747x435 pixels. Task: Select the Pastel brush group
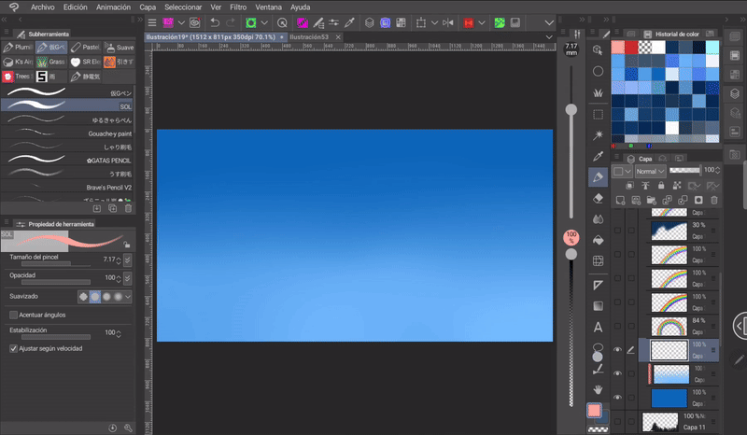[x=83, y=47]
